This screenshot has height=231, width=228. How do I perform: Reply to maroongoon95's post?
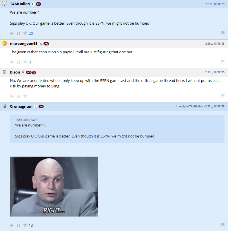pyautogui.click(x=12, y=62)
